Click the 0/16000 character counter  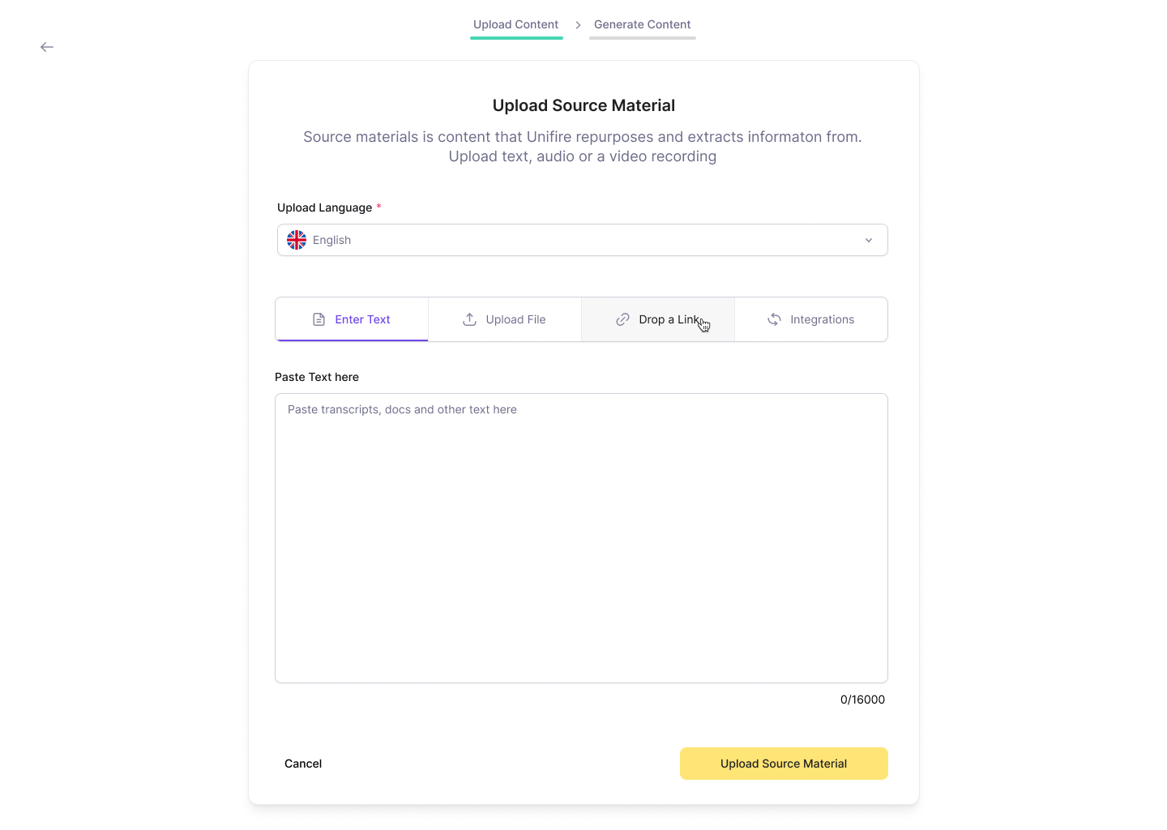click(x=862, y=700)
